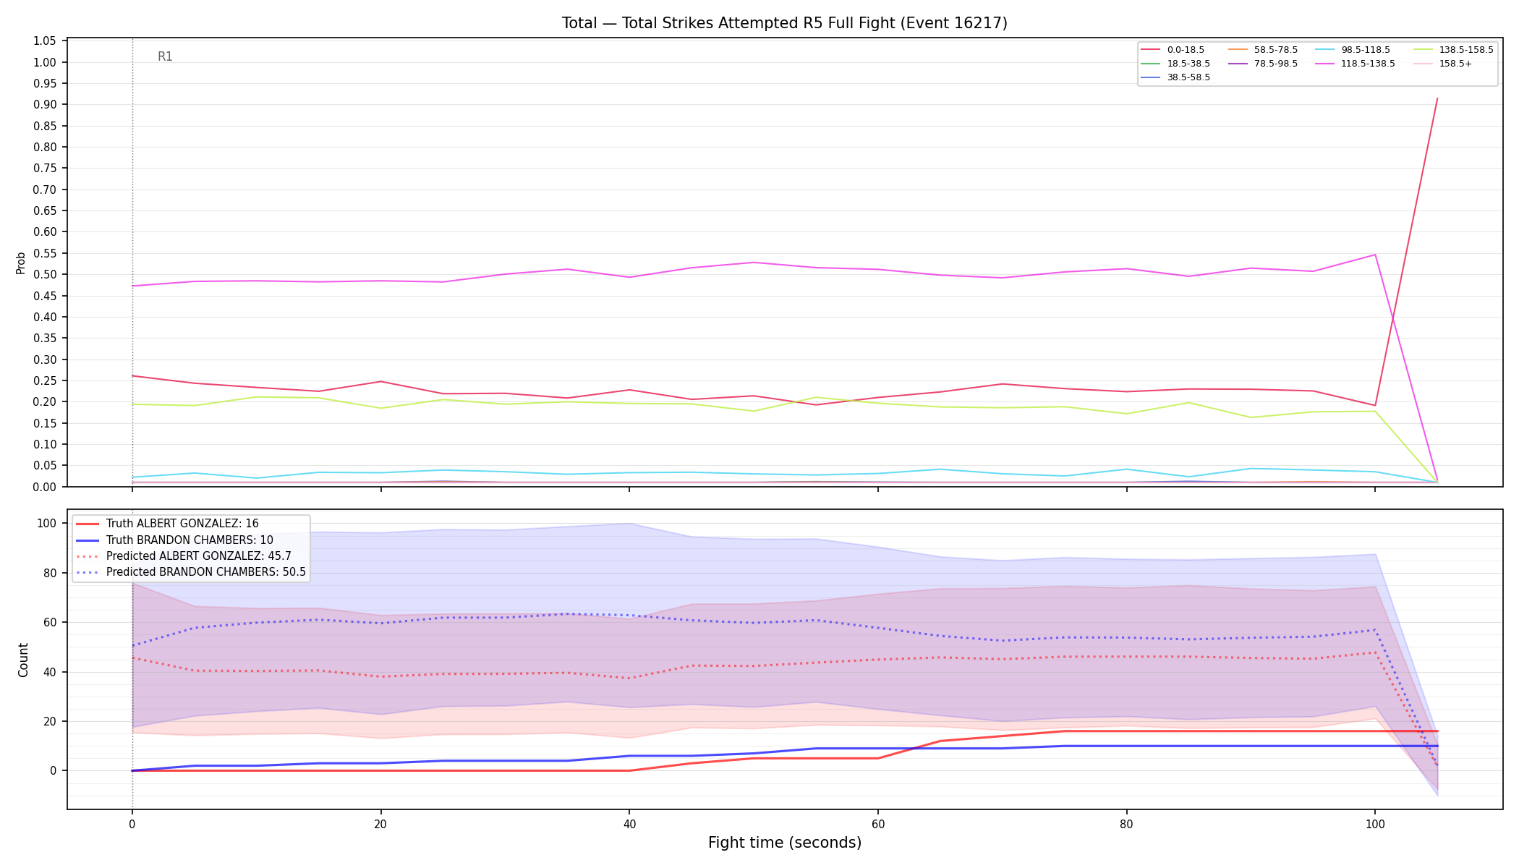1519x868 pixels.
Task: Click the 60 tick on Count axis
Action: click(x=51, y=623)
